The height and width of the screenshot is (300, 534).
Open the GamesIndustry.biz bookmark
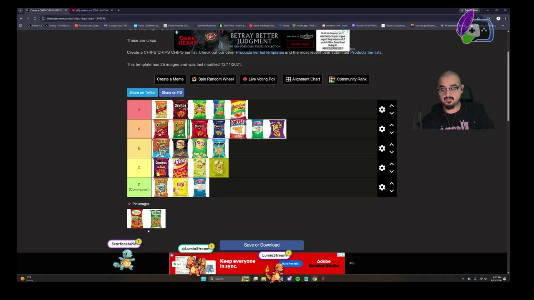tap(205, 26)
